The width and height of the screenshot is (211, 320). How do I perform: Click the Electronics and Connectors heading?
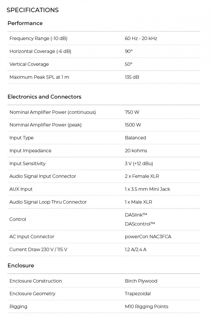point(44,97)
